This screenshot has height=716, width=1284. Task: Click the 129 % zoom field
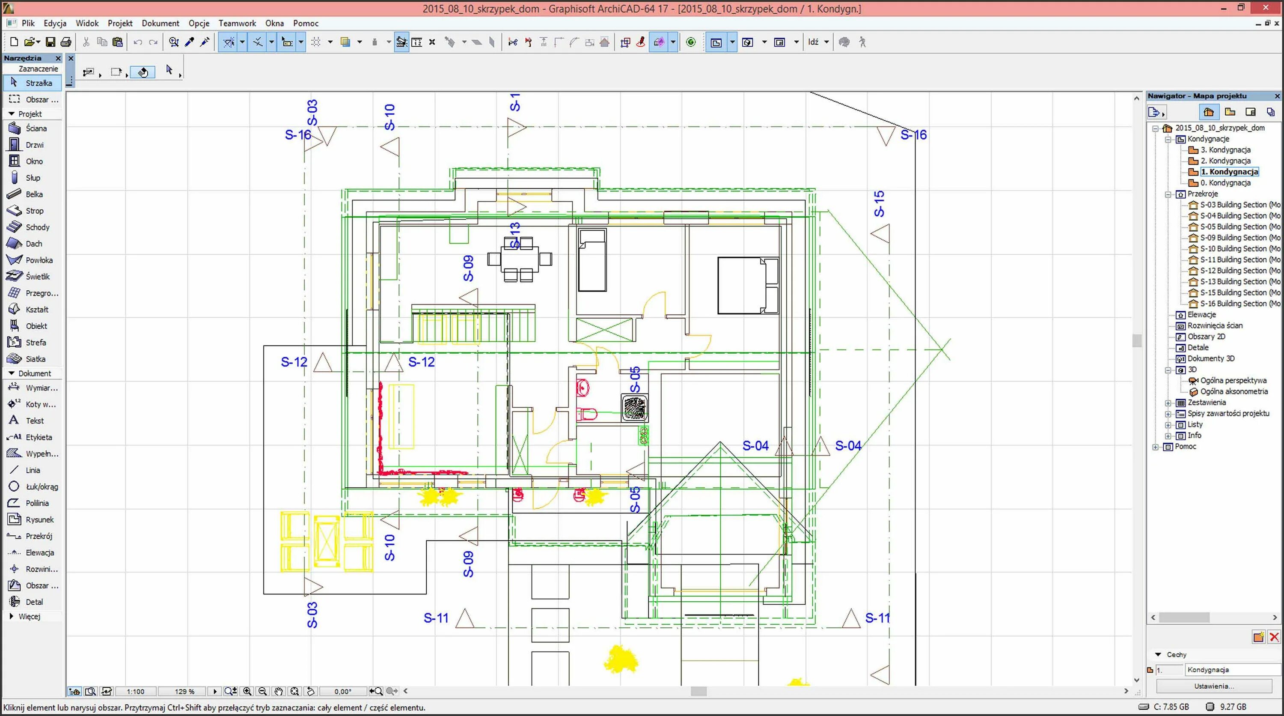184,692
